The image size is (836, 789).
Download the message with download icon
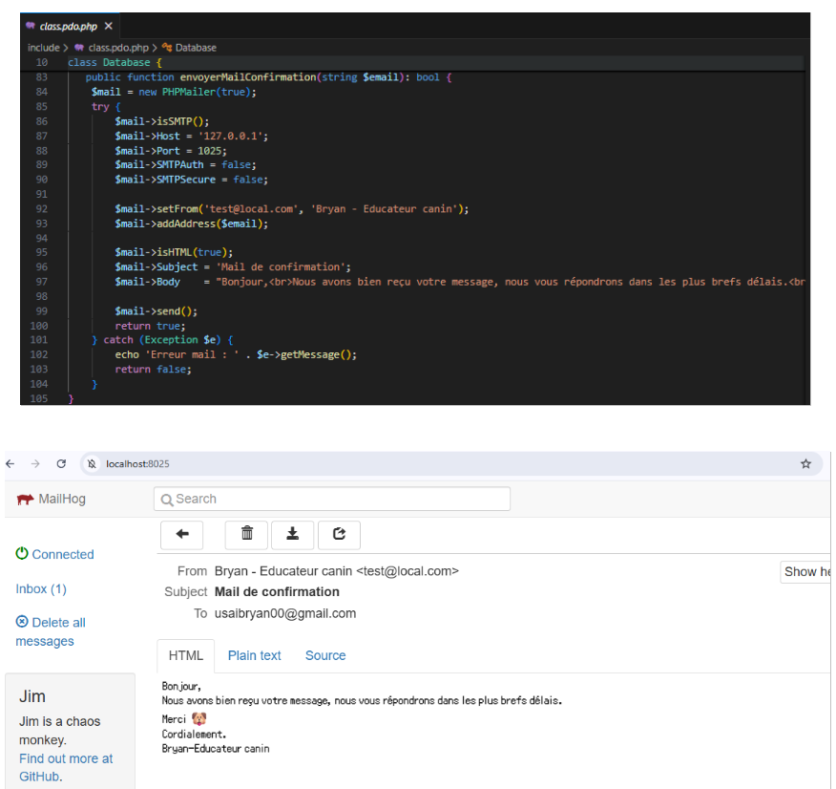tap(293, 535)
